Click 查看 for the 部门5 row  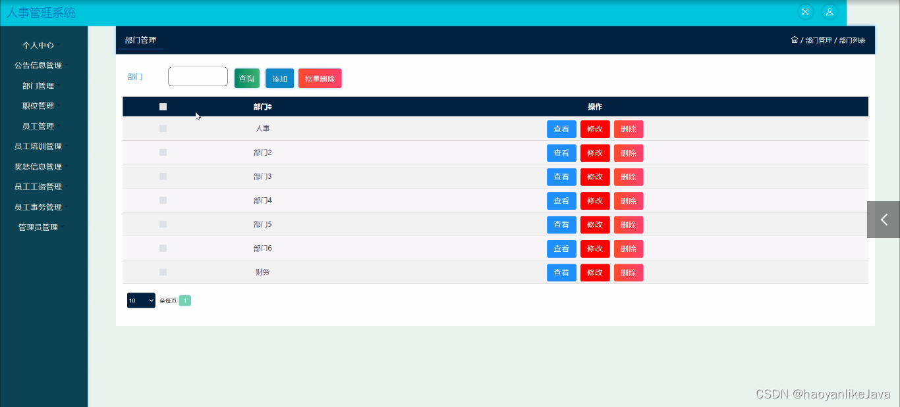coord(561,225)
